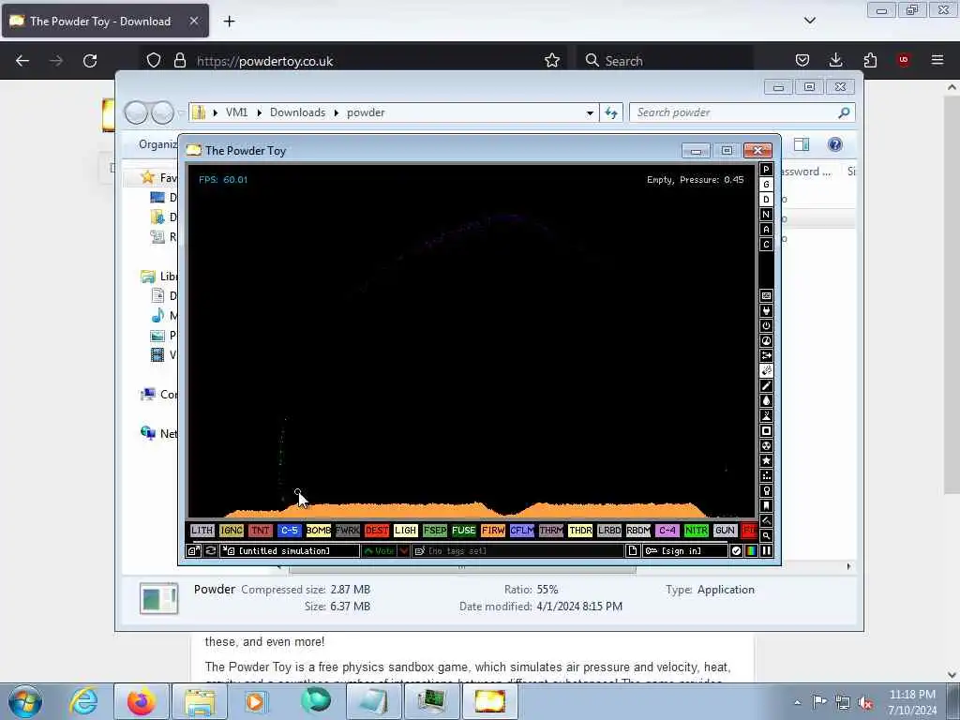Select the GUN element swatch
Viewport: 960px width, 720px height.
coord(725,531)
